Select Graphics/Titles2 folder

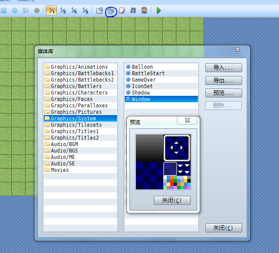[x=80, y=137]
